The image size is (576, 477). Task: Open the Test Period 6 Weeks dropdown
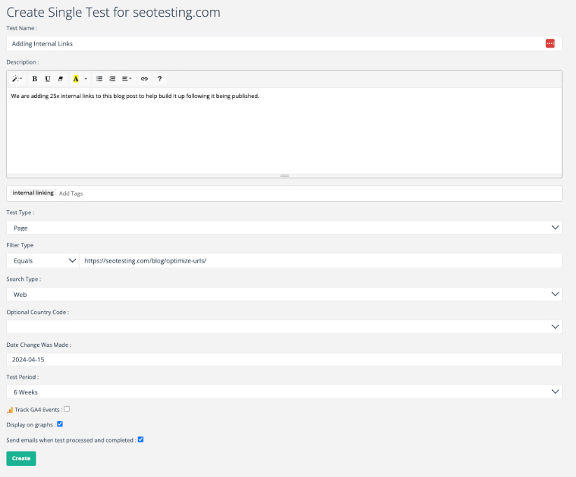coord(284,392)
